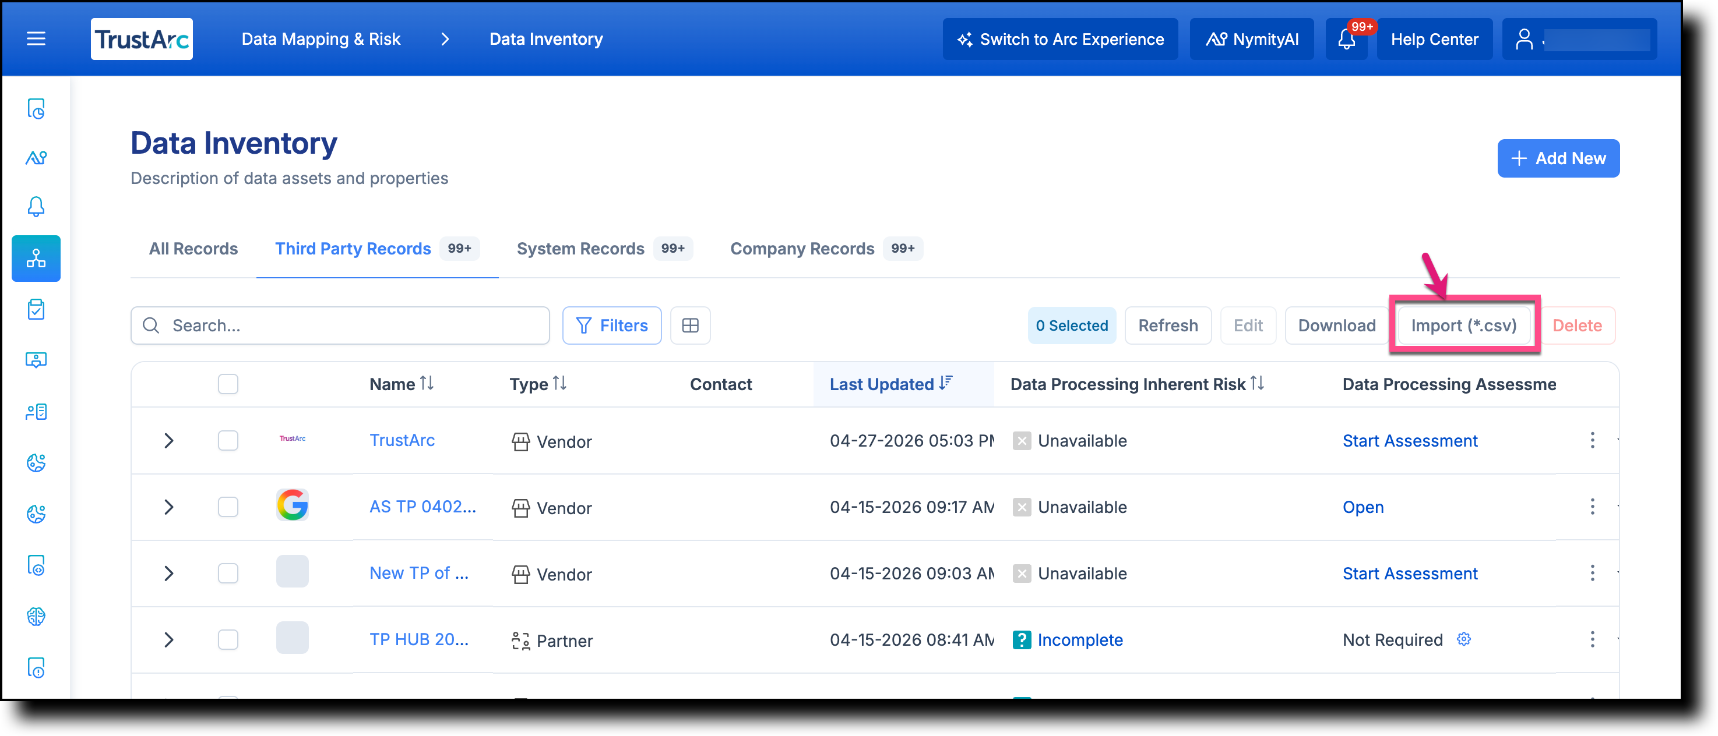Open the three-dot menu for TrustArc row
Viewport: 1718px width, 736px height.
[x=1592, y=441]
